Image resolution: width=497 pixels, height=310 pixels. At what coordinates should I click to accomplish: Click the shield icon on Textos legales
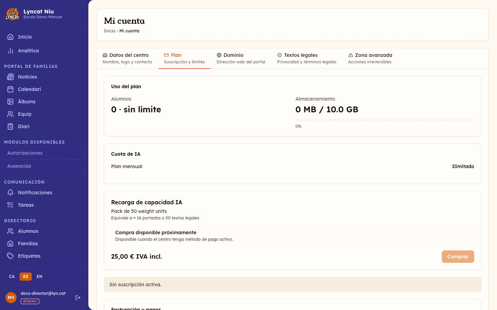coord(280,55)
